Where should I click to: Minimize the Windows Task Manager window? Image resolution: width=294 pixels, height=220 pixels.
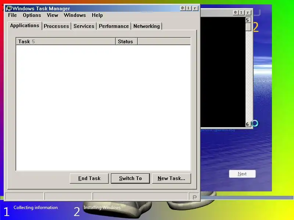[182, 8]
